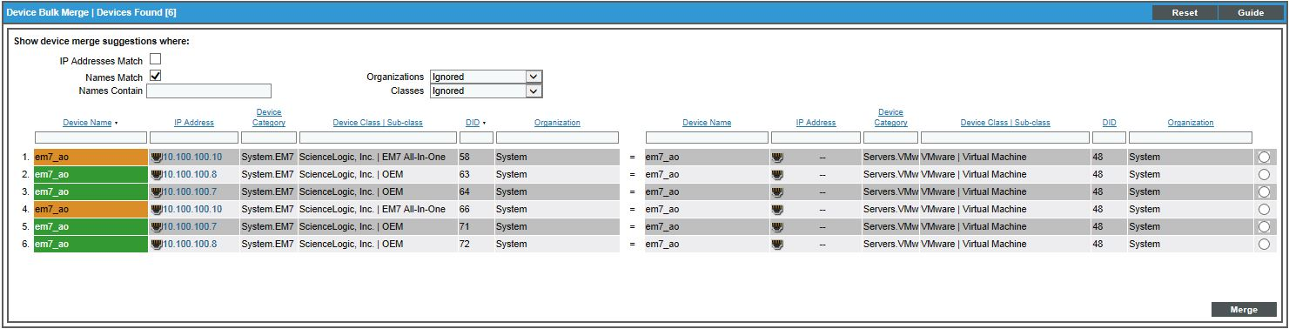Select the merge radio button for row 4
This screenshot has height=329, width=1289.
click(x=1264, y=210)
